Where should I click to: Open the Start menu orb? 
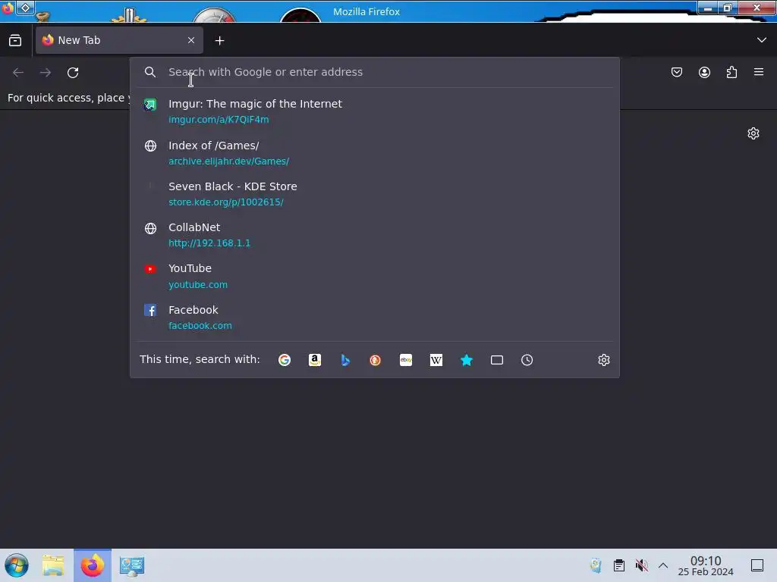click(17, 565)
